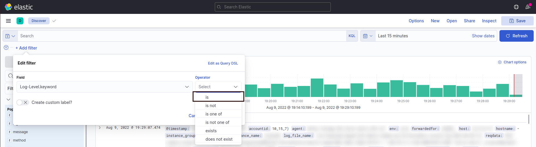The height and width of the screenshot is (147, 536).
Task: Click the Refresh button
Action: [x=516, y=36]
